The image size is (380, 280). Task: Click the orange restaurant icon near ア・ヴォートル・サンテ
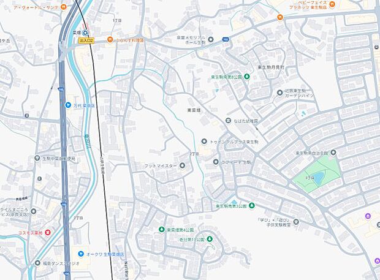click(64, 7)
